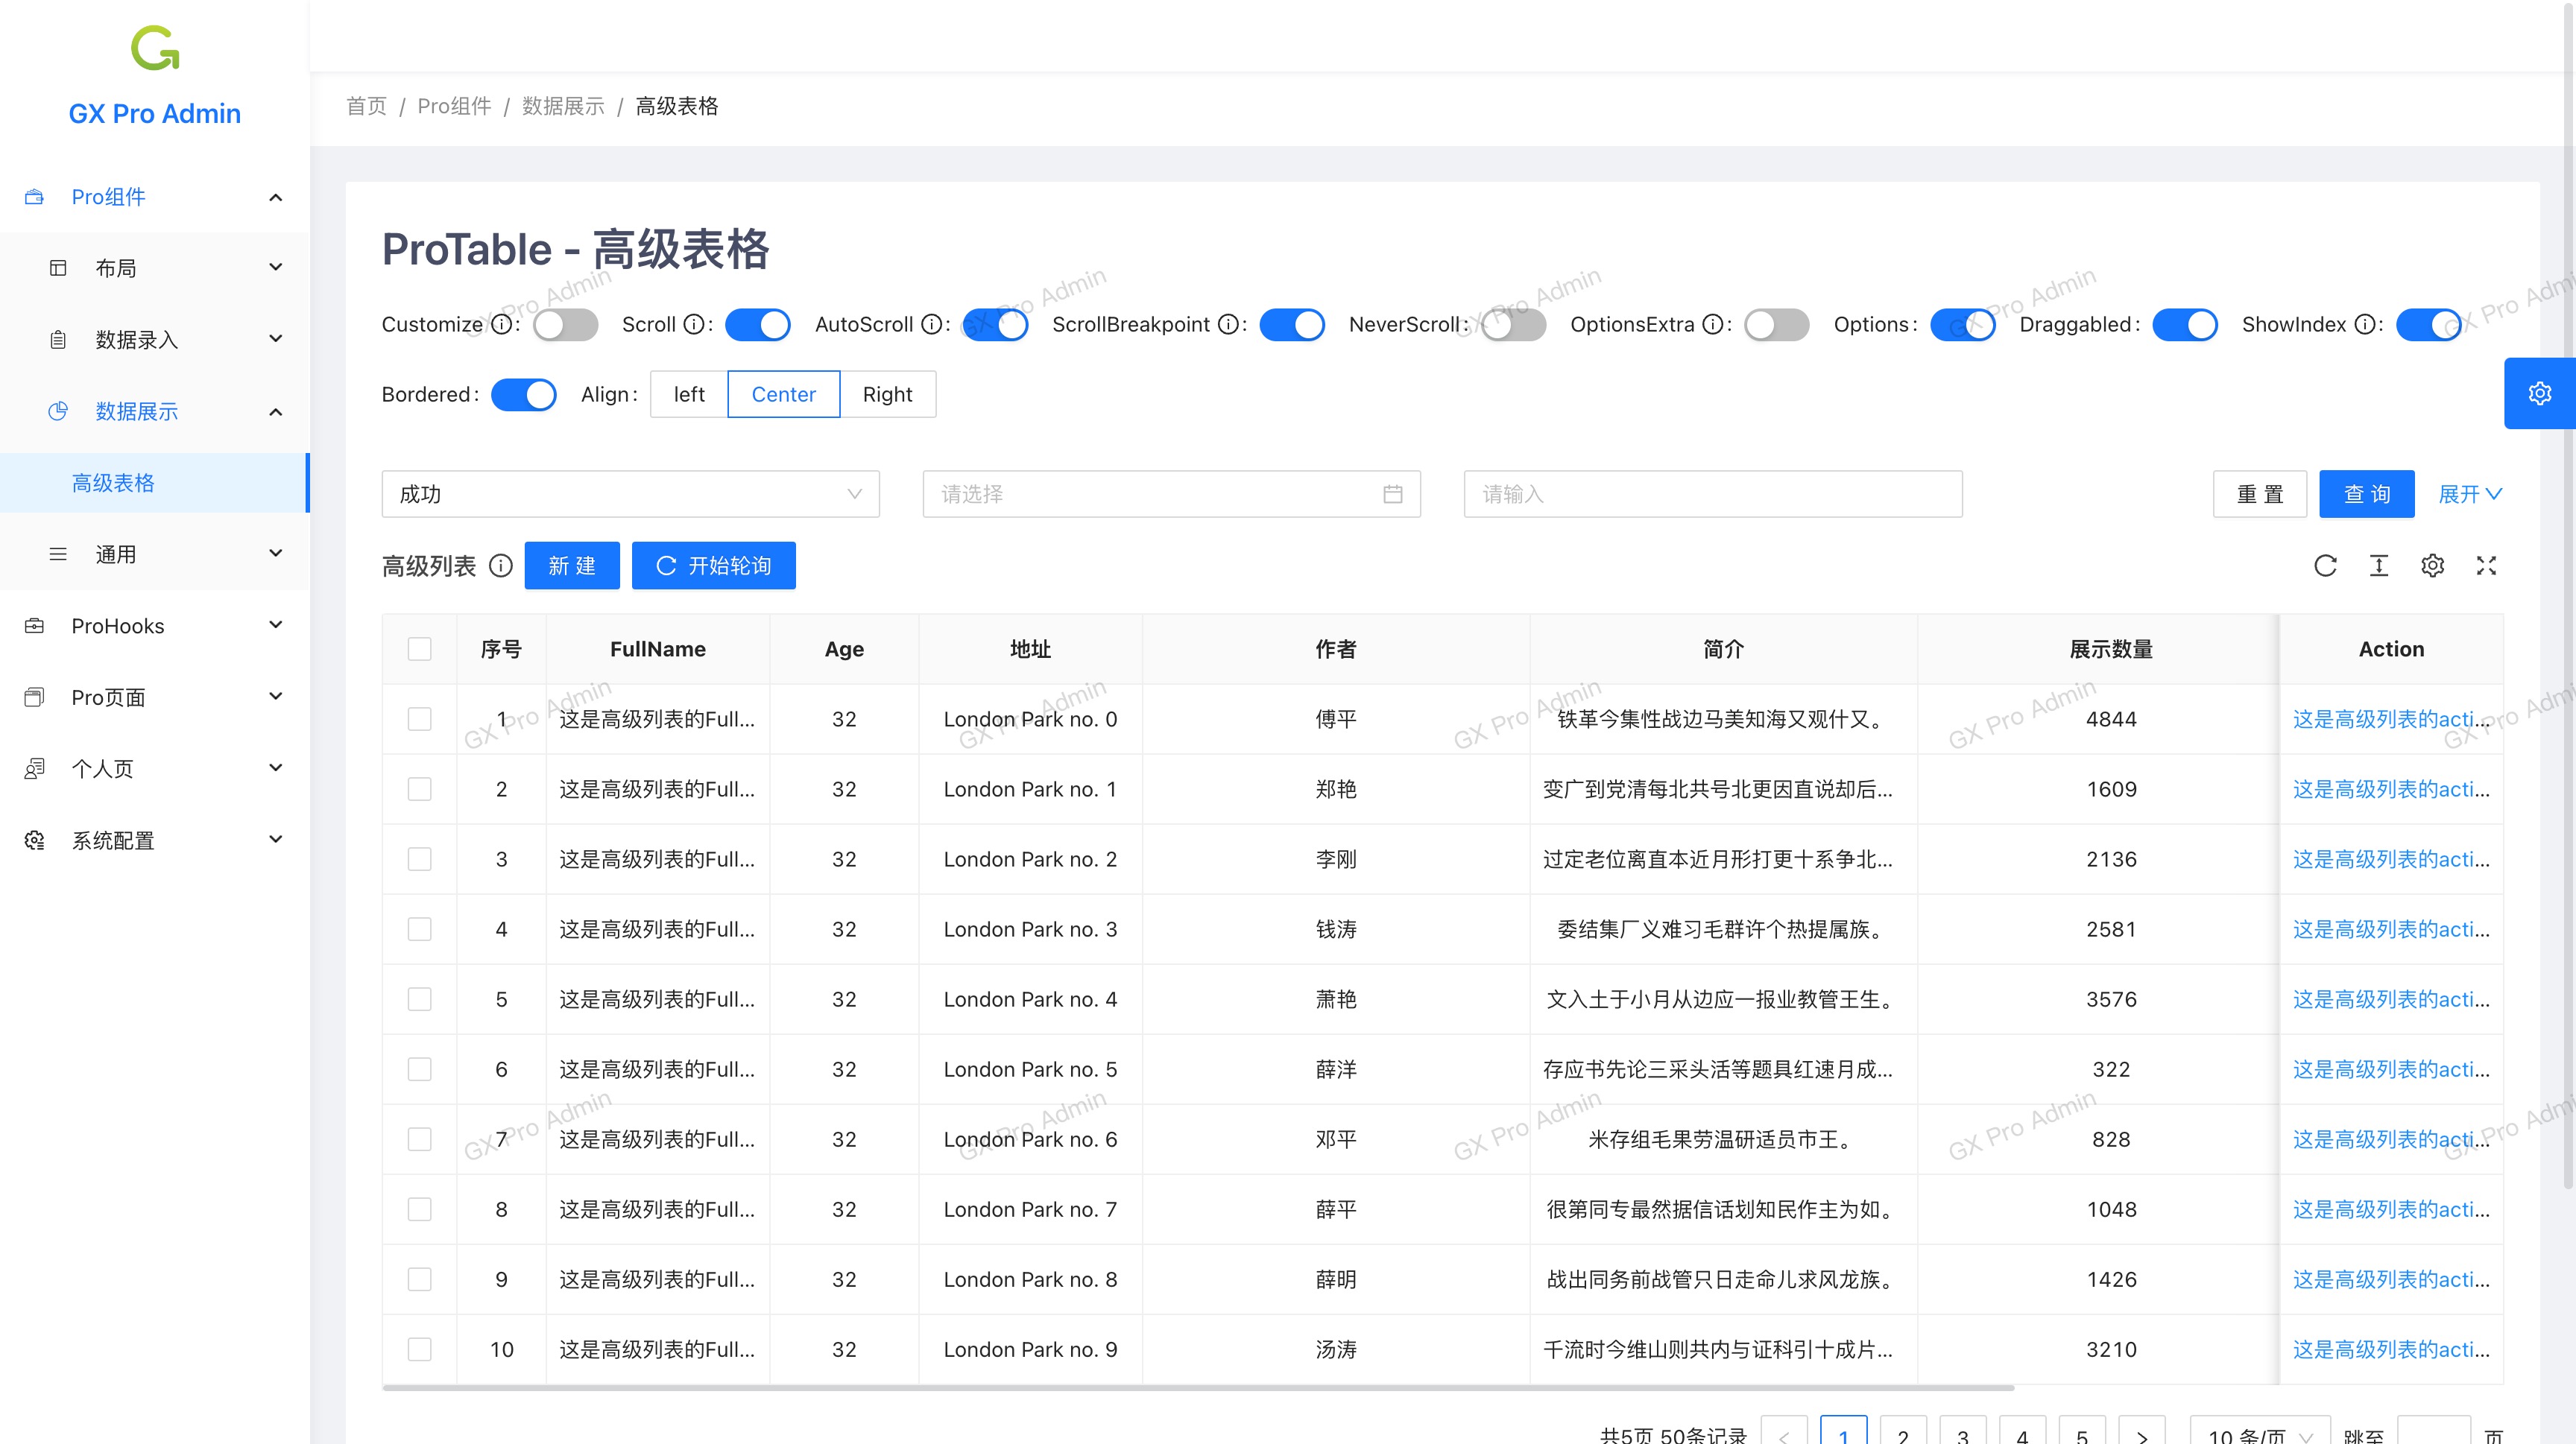The height and width of the screenshot is (1444, 2576).
Task: Check the row 5 checkbox (萧艳)
Action: [x=420, y=999]
